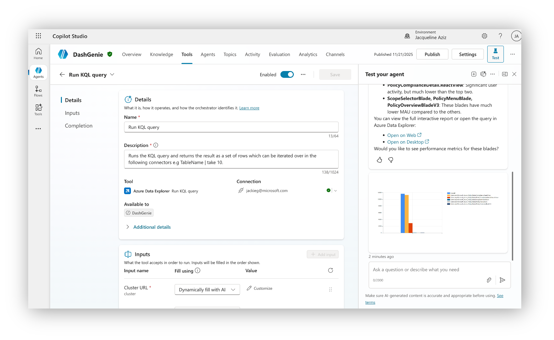Open the bar chart thumbnail
This screenshot has width=554, height=340.
point(438,213)
